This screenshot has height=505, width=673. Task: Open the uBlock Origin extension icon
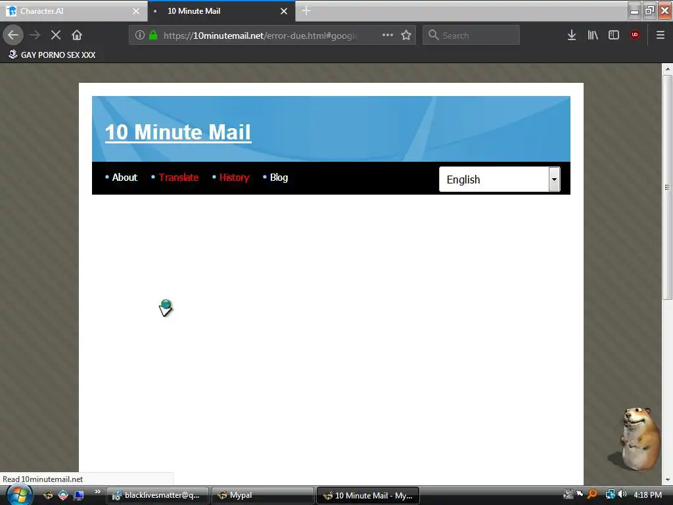point(635,35)
